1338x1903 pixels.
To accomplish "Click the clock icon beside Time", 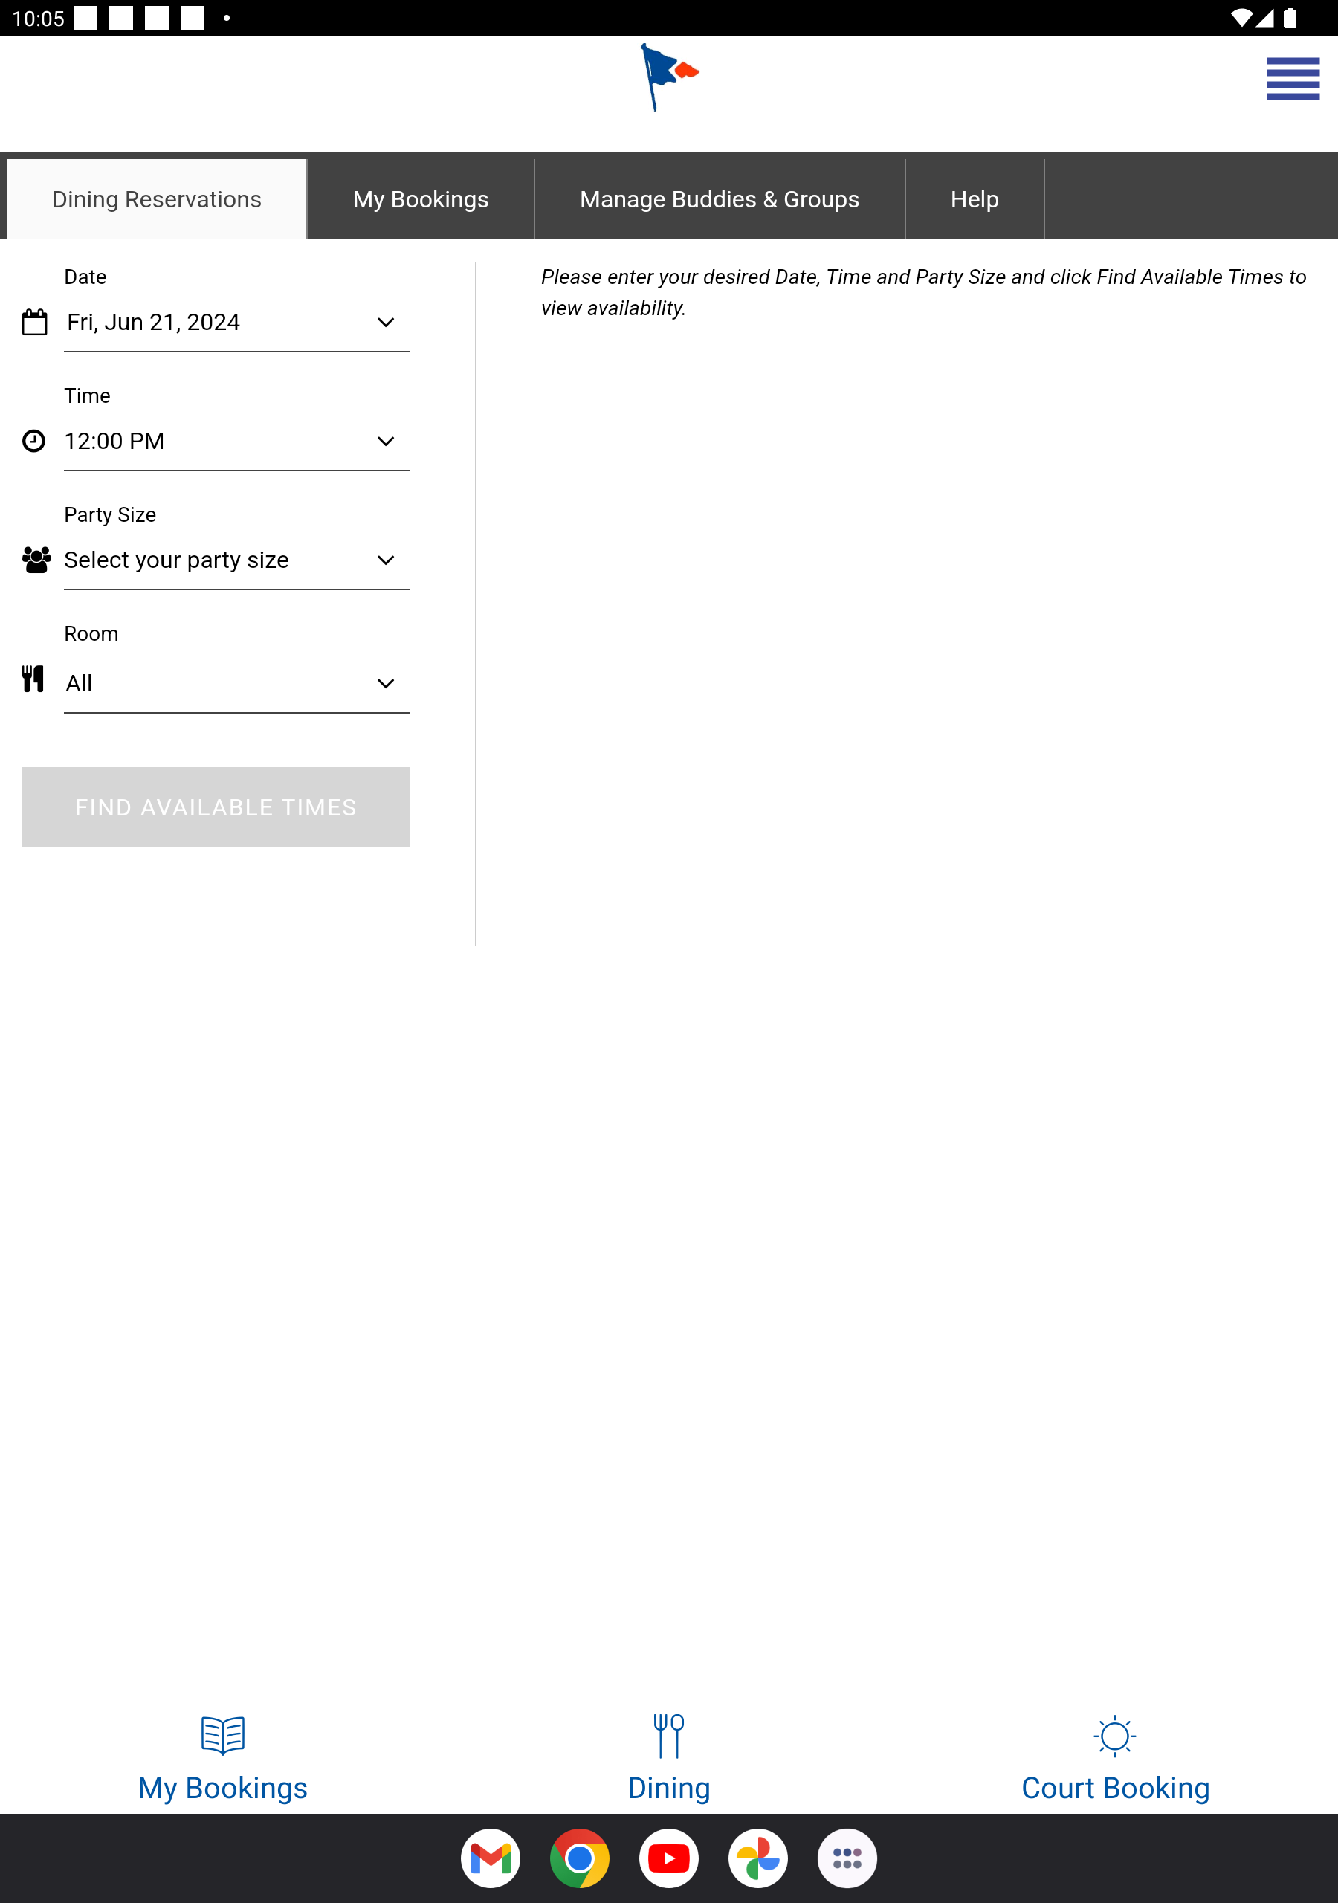I will click(34, 441).
